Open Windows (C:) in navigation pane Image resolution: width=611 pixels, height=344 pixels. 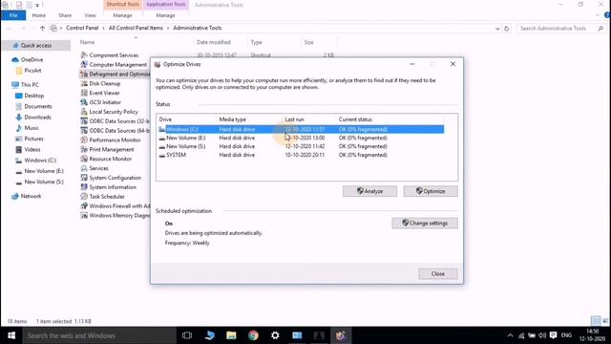40,161
